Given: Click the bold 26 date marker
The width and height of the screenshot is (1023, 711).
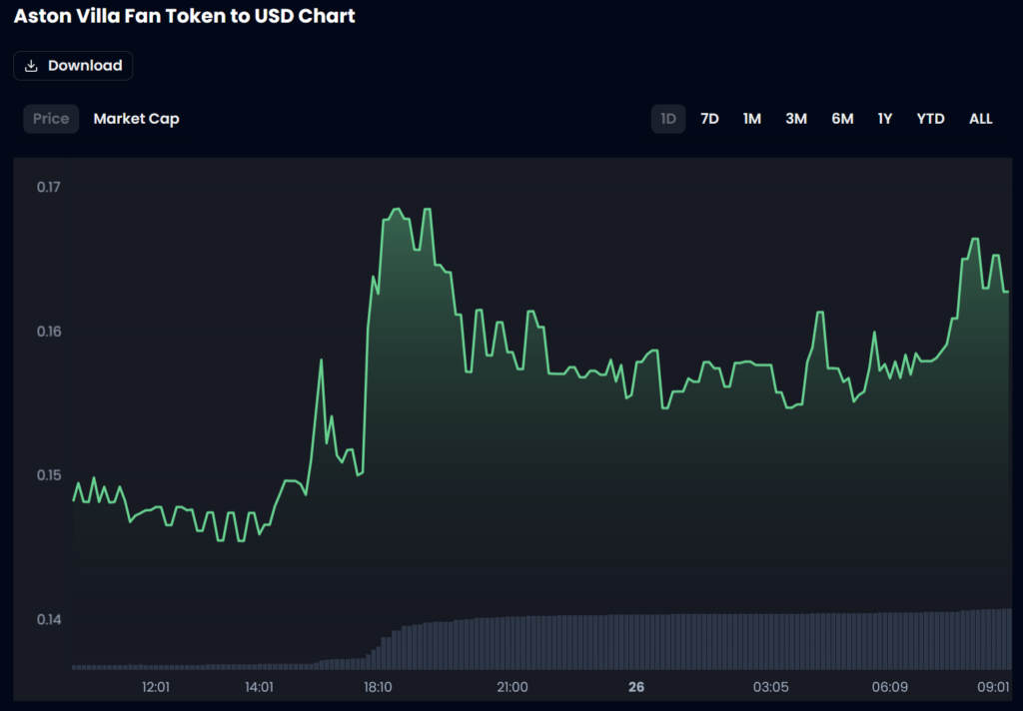Looking at the screenshot, I should tap(636, 687).
